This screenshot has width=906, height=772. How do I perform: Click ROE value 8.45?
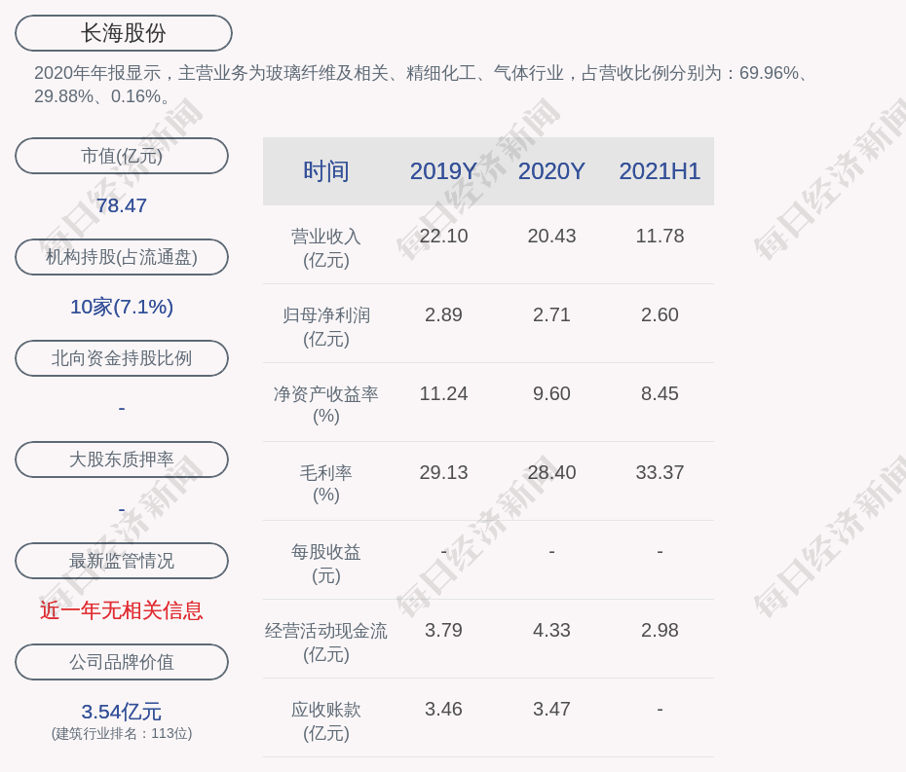[660, 393]
